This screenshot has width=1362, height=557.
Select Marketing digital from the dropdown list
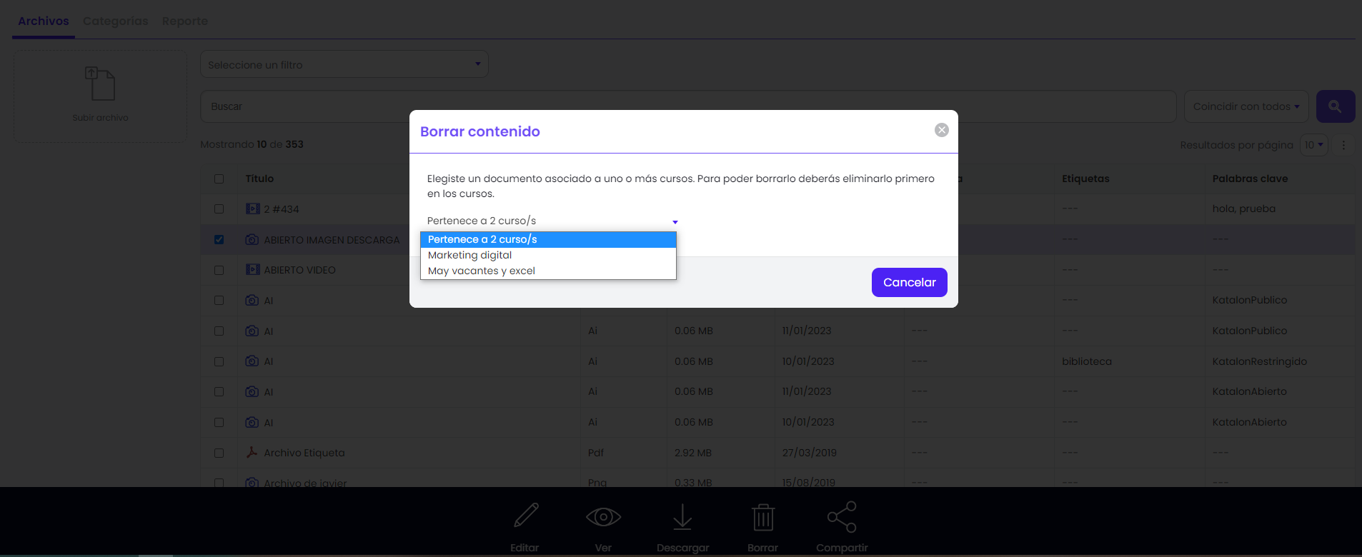click(548, 255)
